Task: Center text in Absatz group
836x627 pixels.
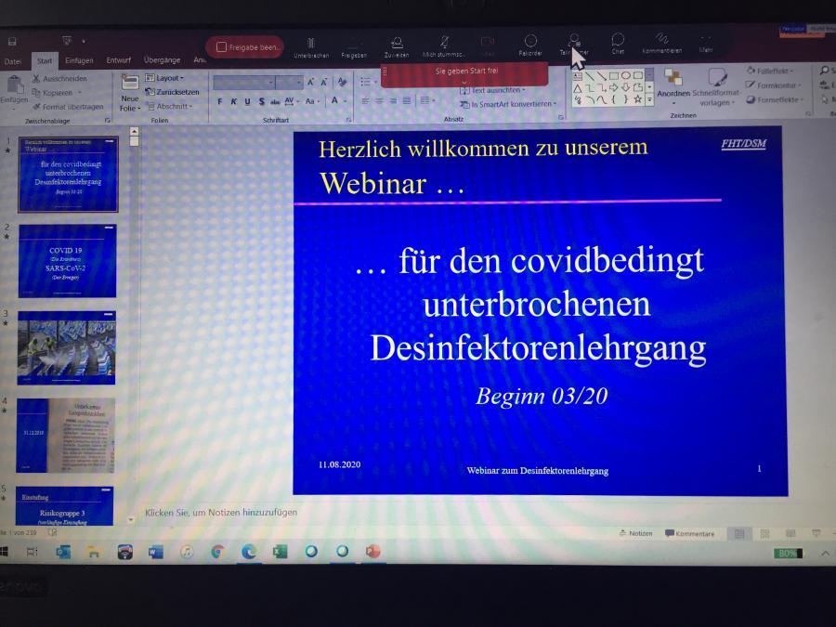Action: point(379,100)
